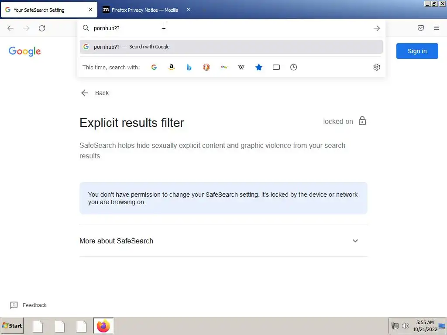The height and width of the screenshot is (335, 447).
Task: Open the Windows Start button
Action: click(12, 325)
